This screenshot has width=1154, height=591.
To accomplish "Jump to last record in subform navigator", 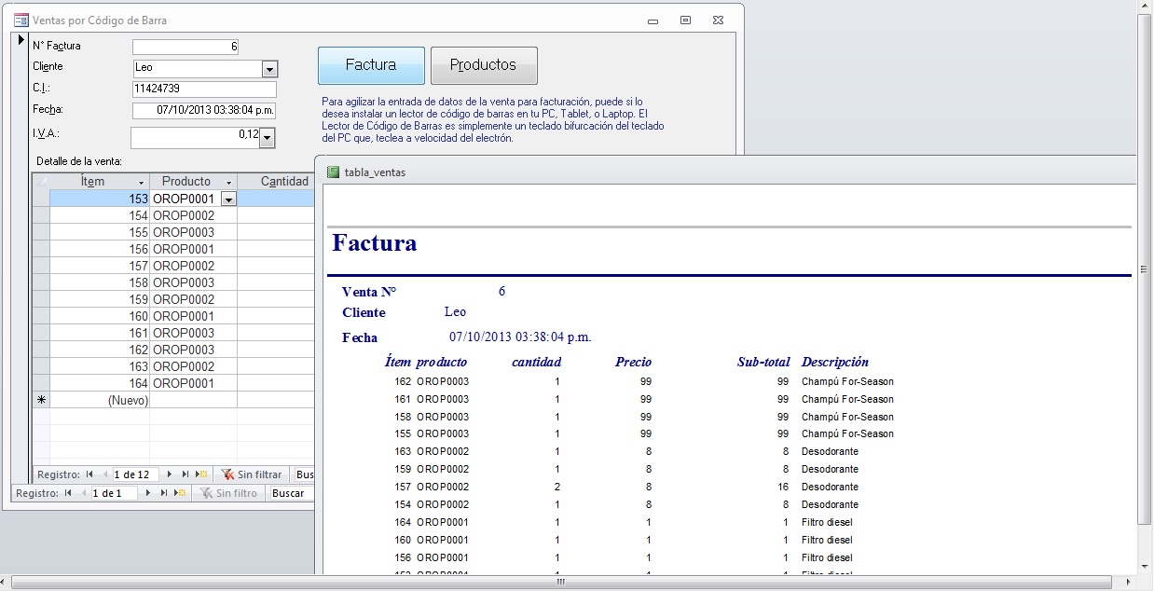I will click(x=185, y=474).
